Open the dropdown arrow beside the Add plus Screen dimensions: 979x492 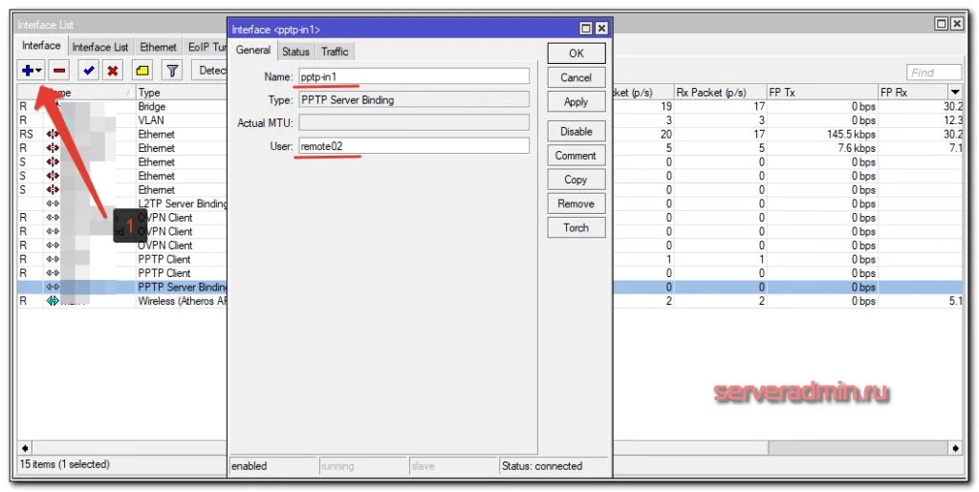pos(39,71)
